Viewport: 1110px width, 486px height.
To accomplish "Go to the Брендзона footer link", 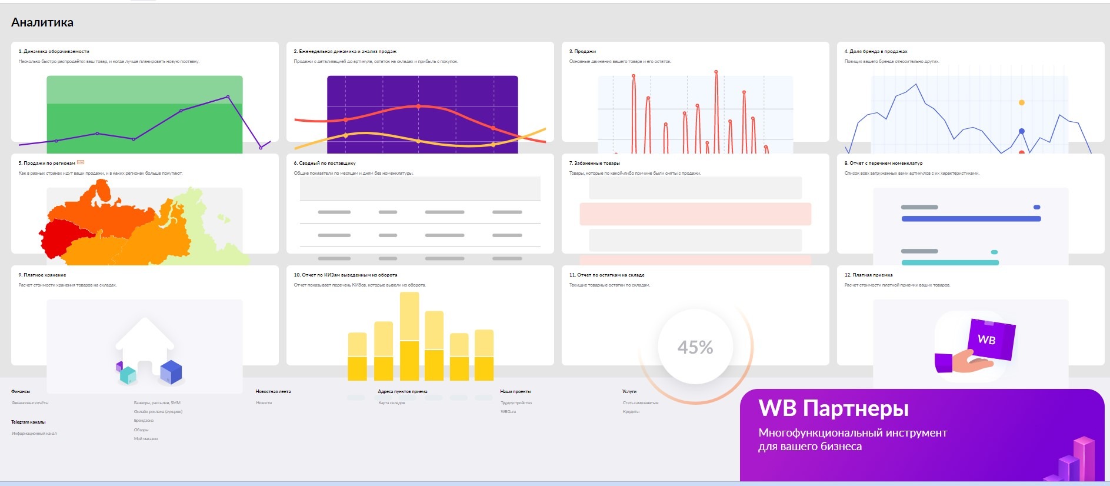I will coord(144,421).
